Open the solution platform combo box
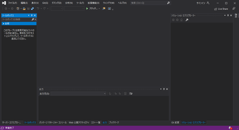 [x=74, y=8]
